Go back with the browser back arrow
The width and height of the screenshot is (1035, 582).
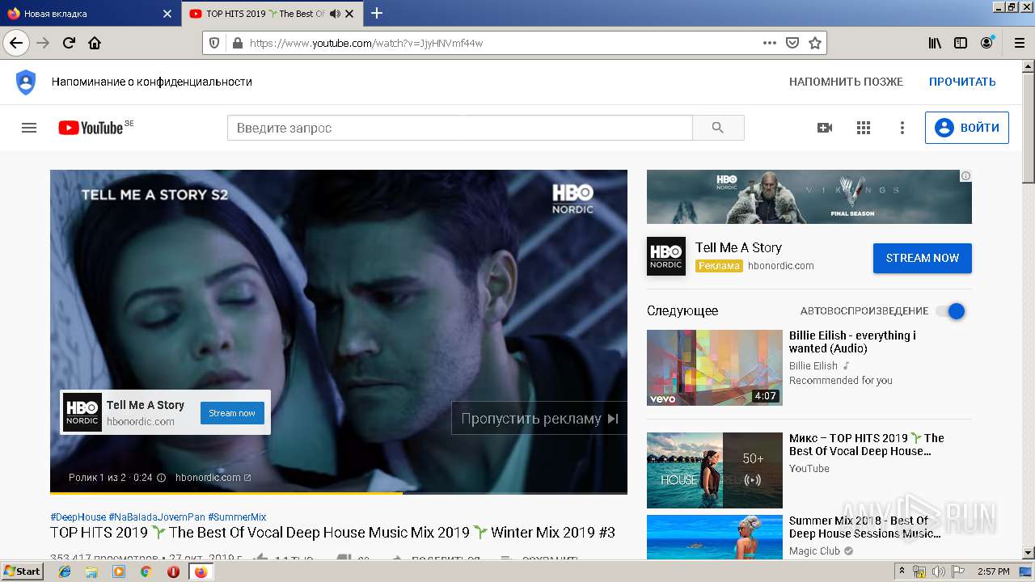point(16,43)
